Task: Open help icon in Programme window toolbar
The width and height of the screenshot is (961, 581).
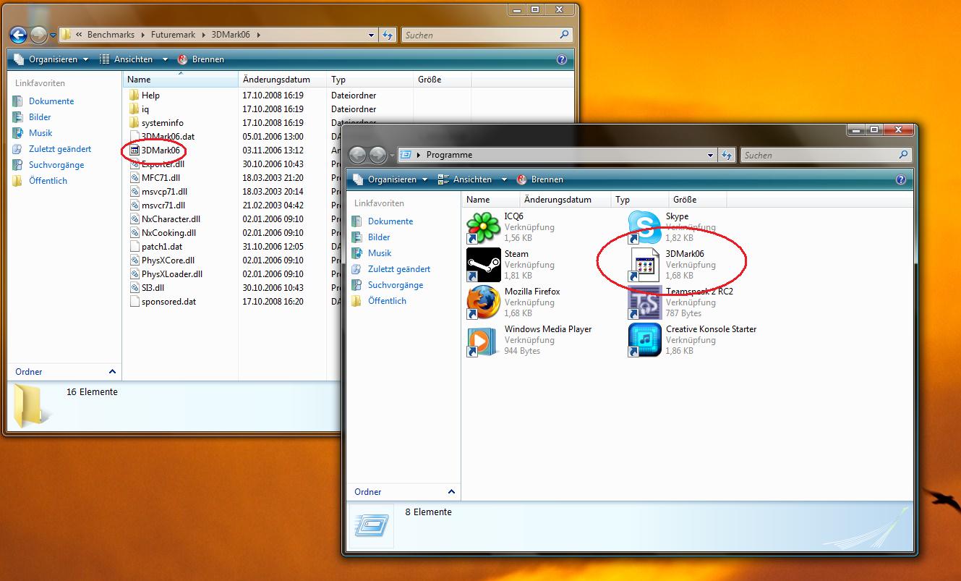Action: point(901,179)
